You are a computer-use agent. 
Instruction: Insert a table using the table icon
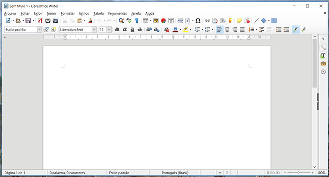point(145,20)
